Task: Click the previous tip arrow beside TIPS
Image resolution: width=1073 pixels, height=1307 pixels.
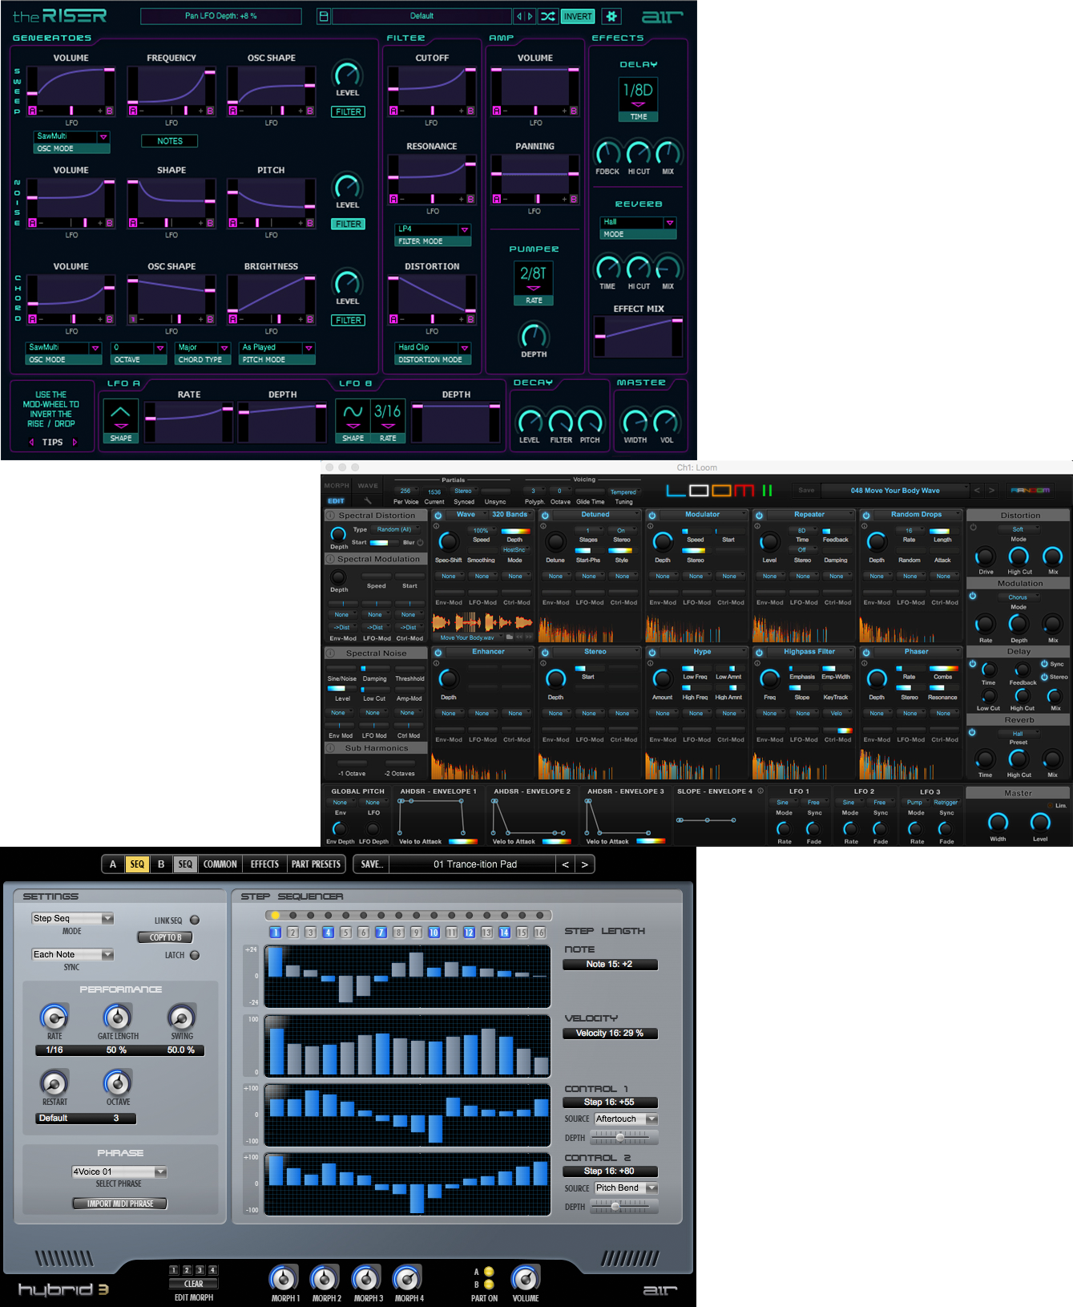Action: 31,442
